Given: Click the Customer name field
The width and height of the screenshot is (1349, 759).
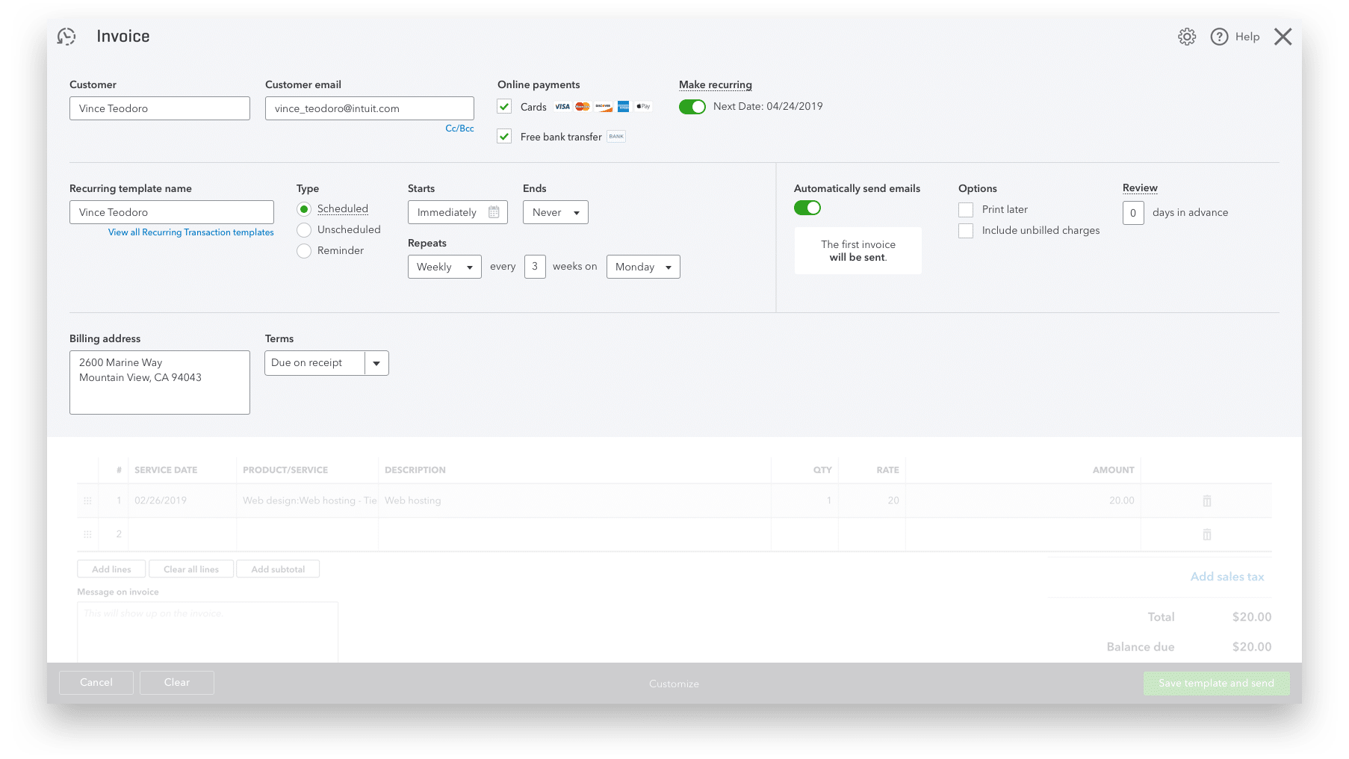Looking at the screenshot, I should (x=160, y=108).
